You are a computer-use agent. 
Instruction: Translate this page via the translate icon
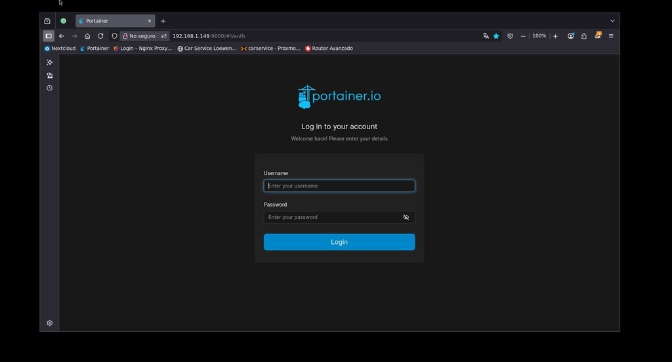click(x=486, y=36)
